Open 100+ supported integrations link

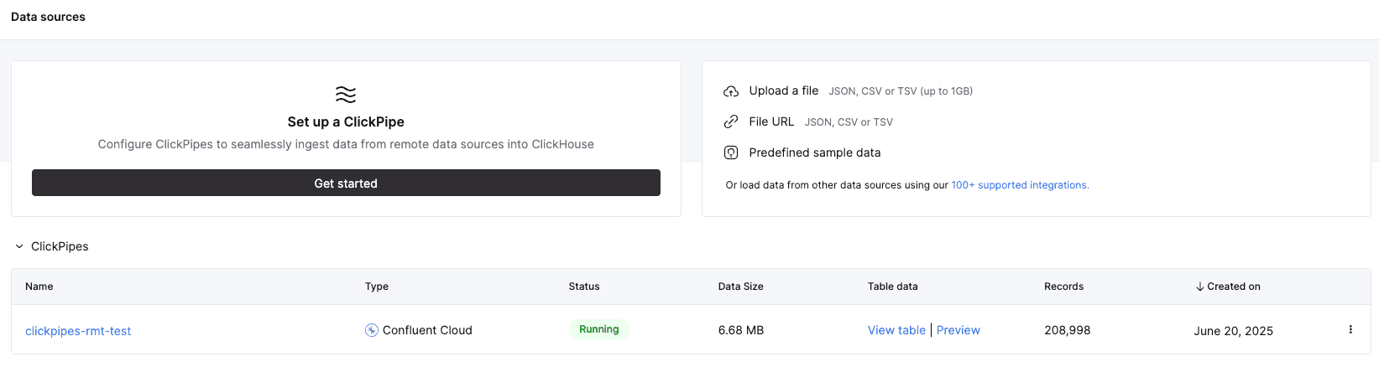pos(1020,185)
